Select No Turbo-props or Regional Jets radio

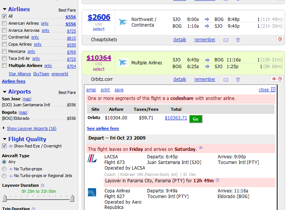tap(4, 176)
